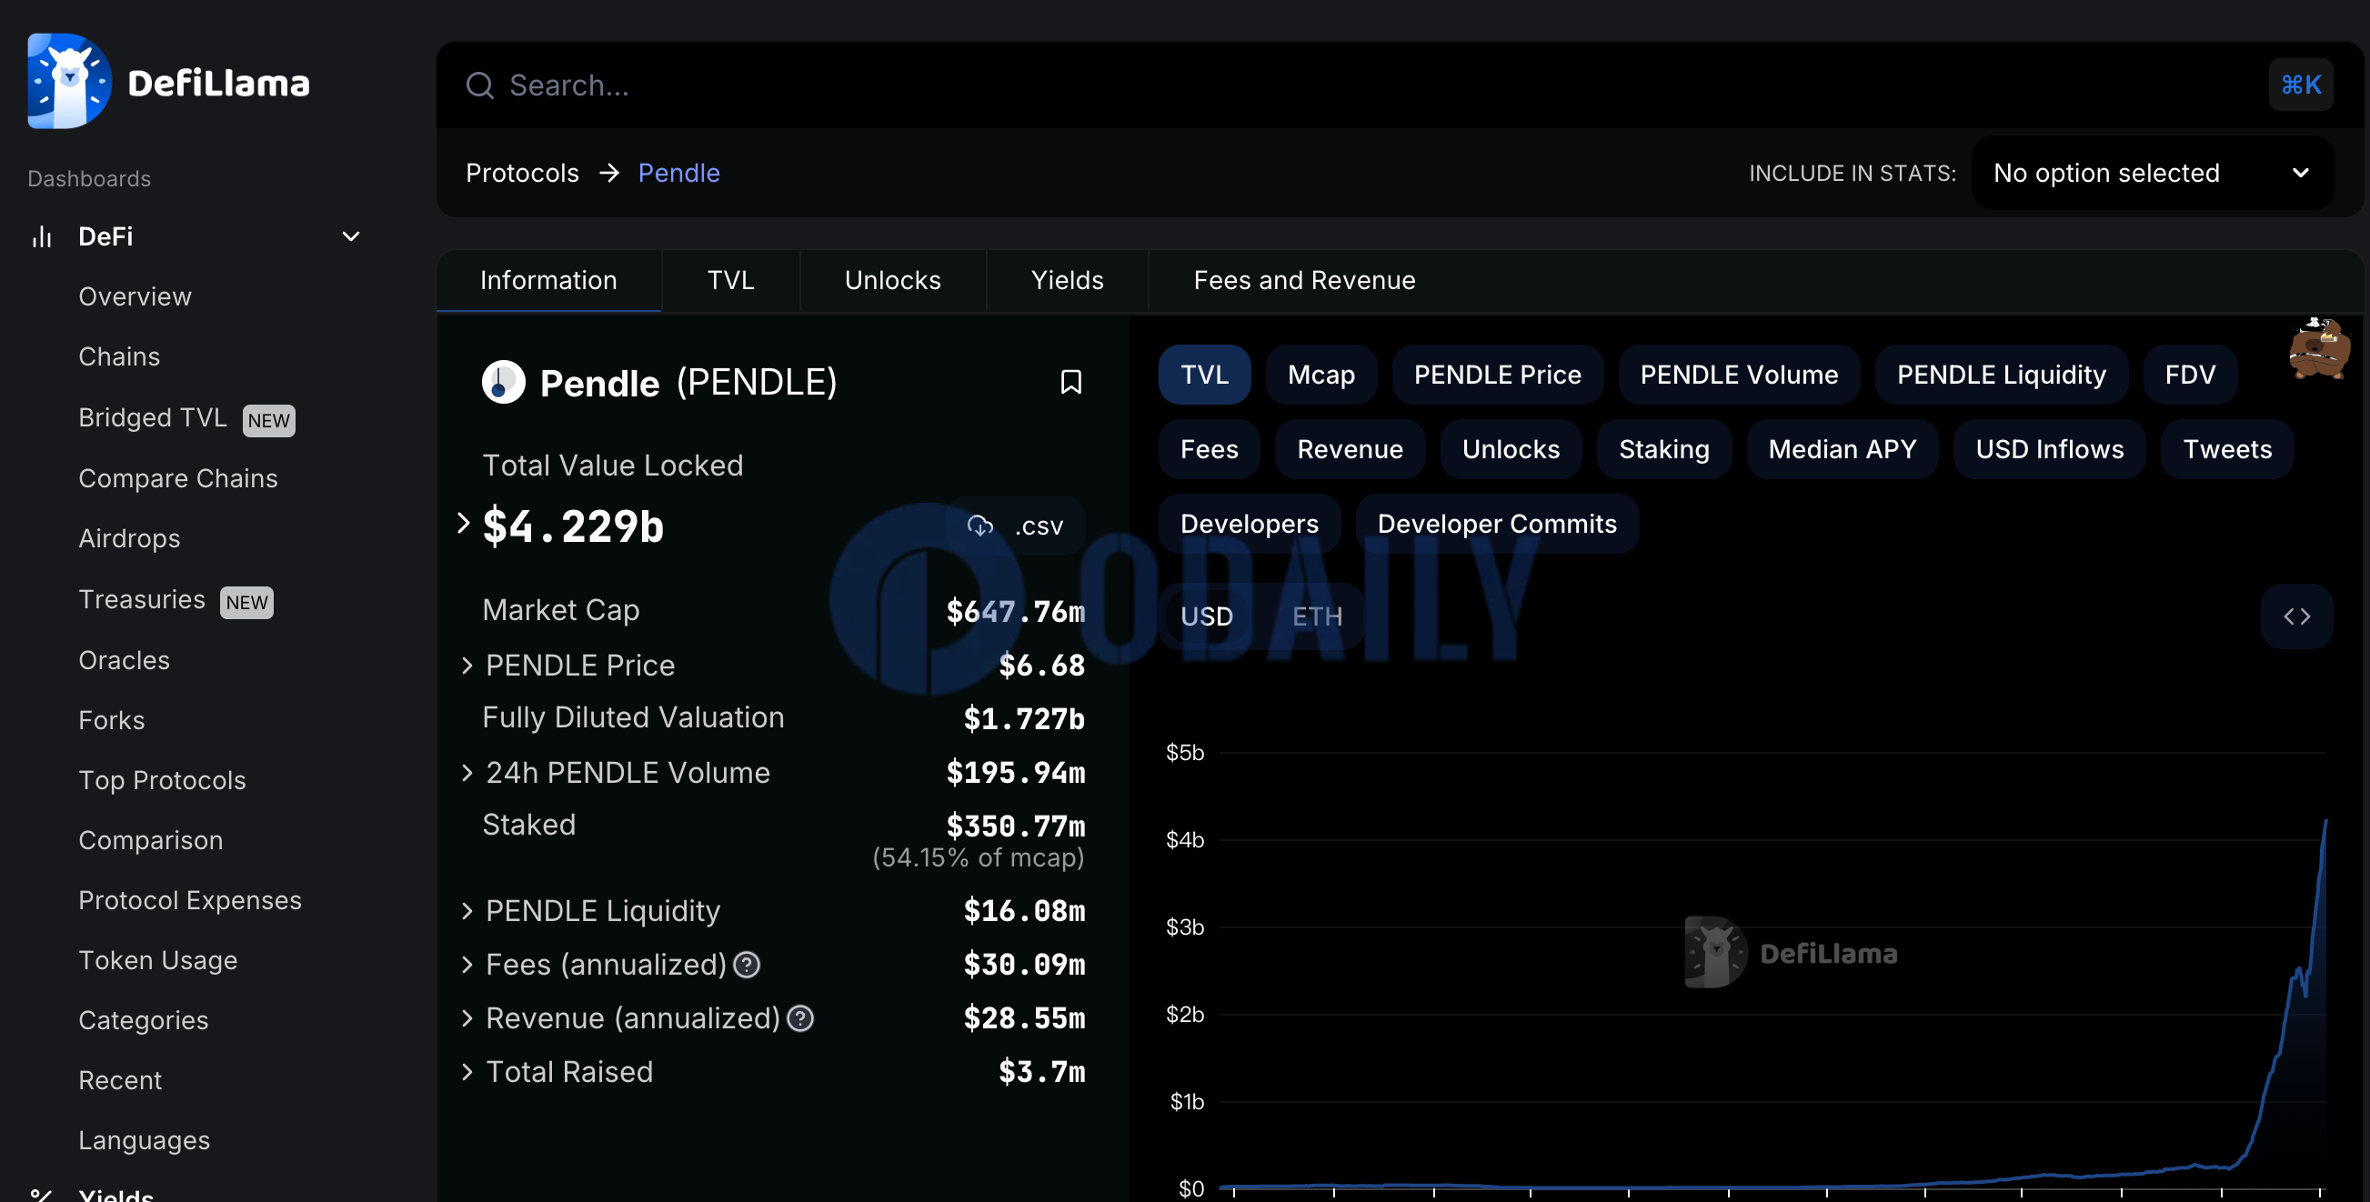Toggle the Mcap chart metric

[1321, 376]
